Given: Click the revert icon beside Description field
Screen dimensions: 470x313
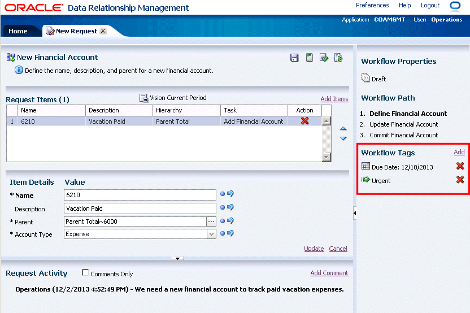Looking at the screenshot, I should 230,207.
